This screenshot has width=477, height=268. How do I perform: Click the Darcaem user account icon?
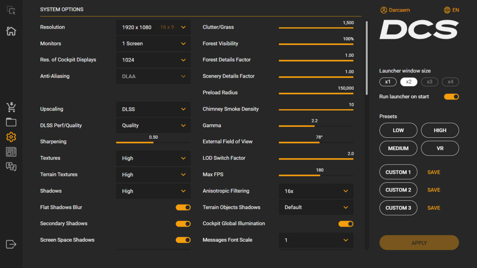pyautogui.click(x=384, y=10)
